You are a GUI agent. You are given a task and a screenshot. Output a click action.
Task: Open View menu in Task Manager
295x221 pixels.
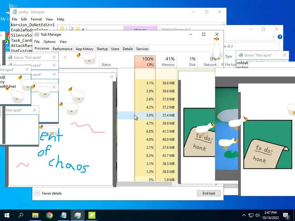coord(63,42)
